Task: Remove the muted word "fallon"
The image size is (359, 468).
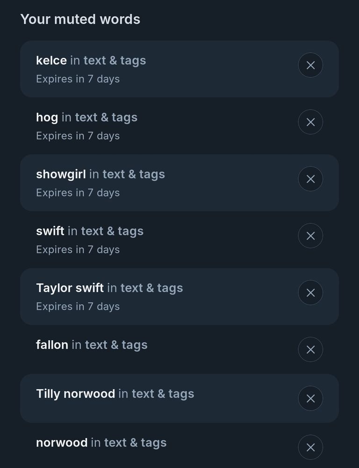Action: (x=310, y=349)
